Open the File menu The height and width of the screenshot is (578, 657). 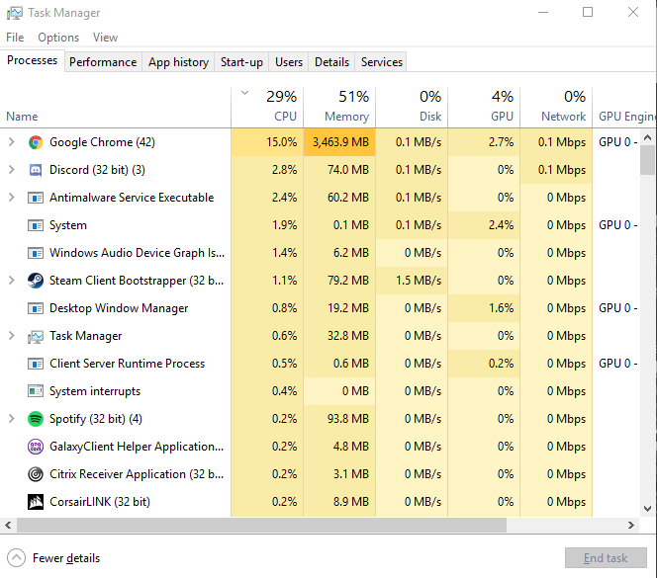15,38
